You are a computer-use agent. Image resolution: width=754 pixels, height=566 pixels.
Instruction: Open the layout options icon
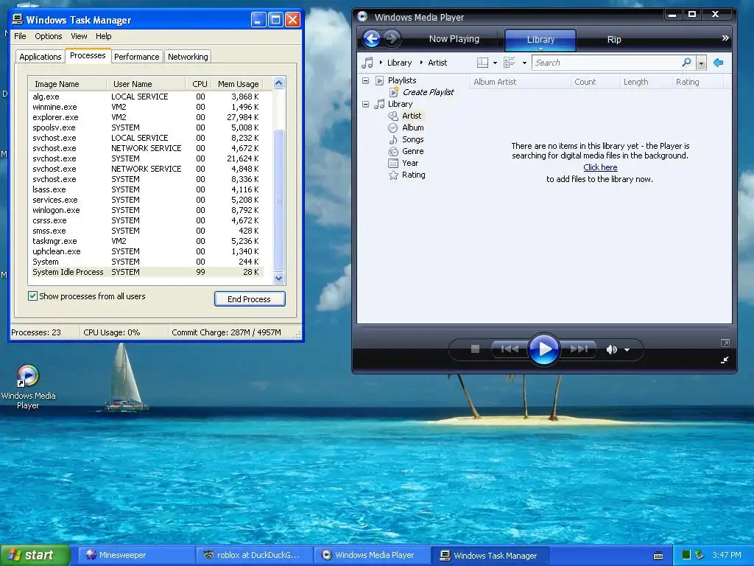point(482,63)
